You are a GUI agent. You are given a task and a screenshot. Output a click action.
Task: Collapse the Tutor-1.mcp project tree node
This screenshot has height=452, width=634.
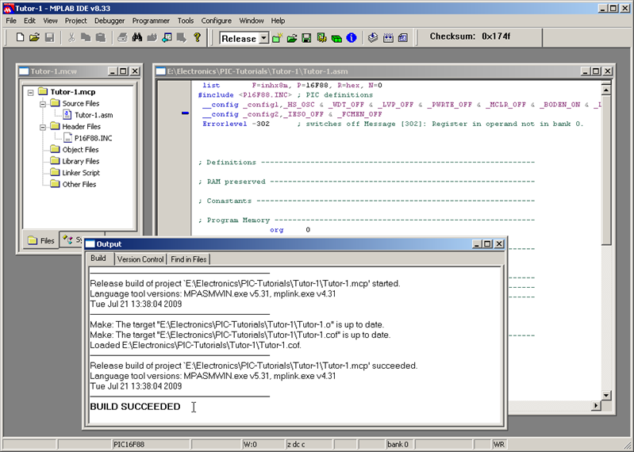[x=31, y=93]
